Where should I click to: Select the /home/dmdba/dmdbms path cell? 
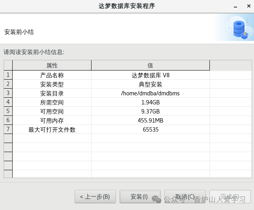[x=150, y=93]
